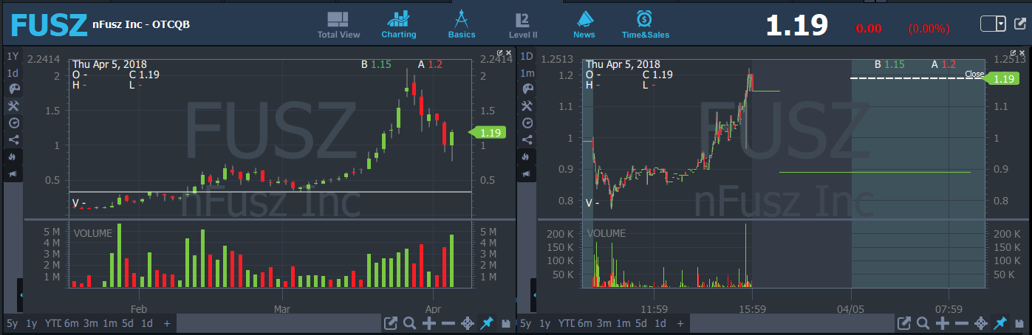This screenshot has width=1032, height=335.
Task: Expand the 1m interval selector on right chart
Action: (x=527, y=73)
